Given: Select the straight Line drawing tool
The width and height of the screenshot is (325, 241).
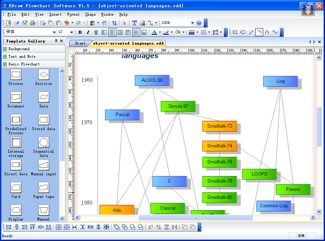Looking at the screenshot, I should pos(251,32).
